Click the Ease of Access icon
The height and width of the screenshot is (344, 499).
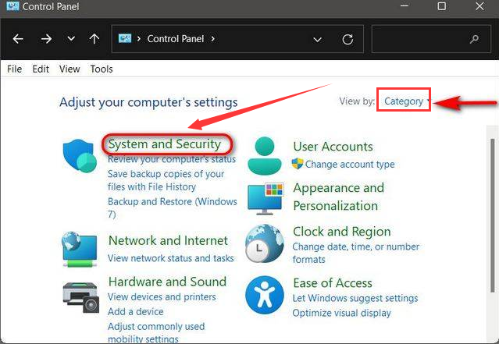(265, 294)
